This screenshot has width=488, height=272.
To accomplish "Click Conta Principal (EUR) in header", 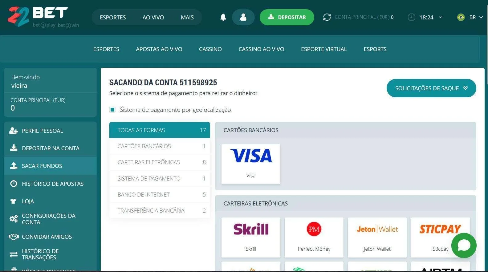I will [364, 17].
